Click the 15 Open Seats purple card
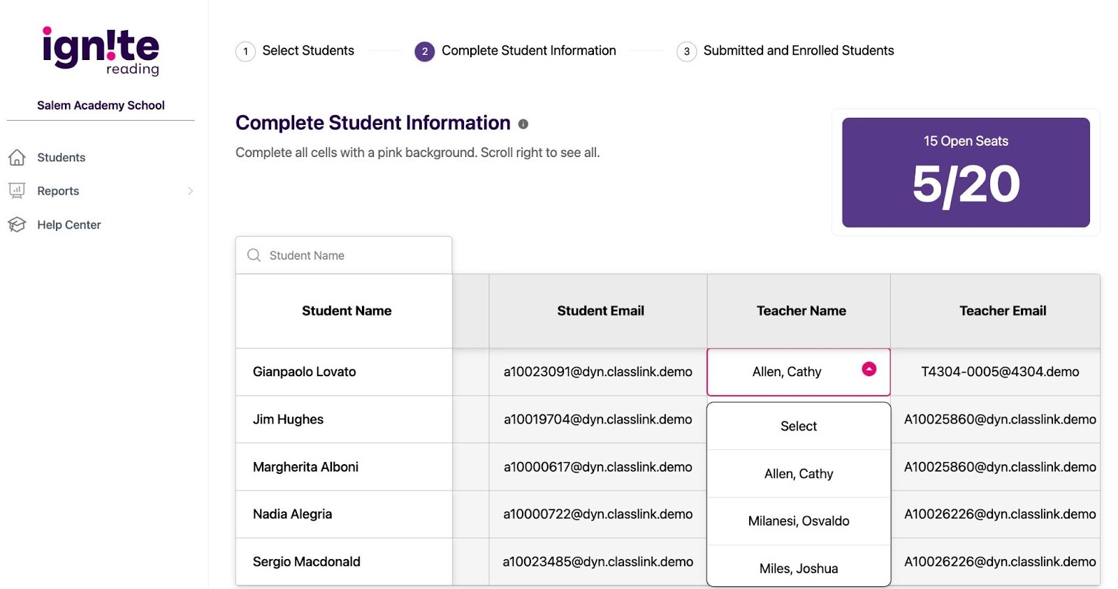Screen dimensions: 1118x589 tap(965, 172)
